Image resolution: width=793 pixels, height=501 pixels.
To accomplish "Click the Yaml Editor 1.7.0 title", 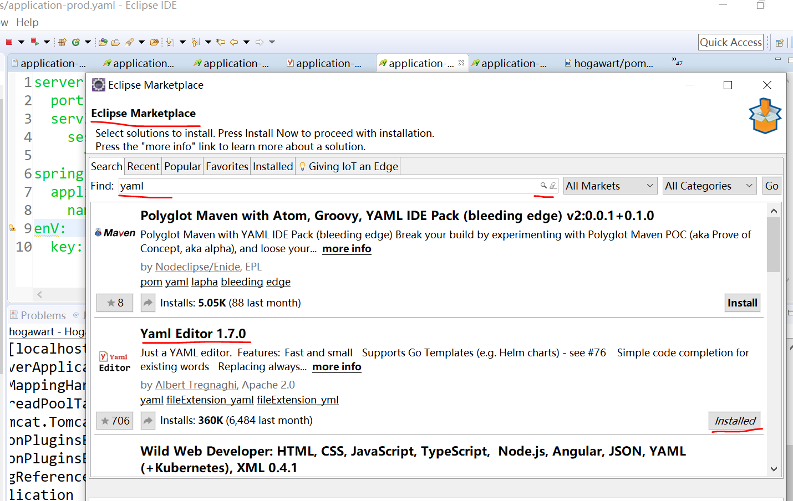I will pyautogui.click(x=193, y=334).
